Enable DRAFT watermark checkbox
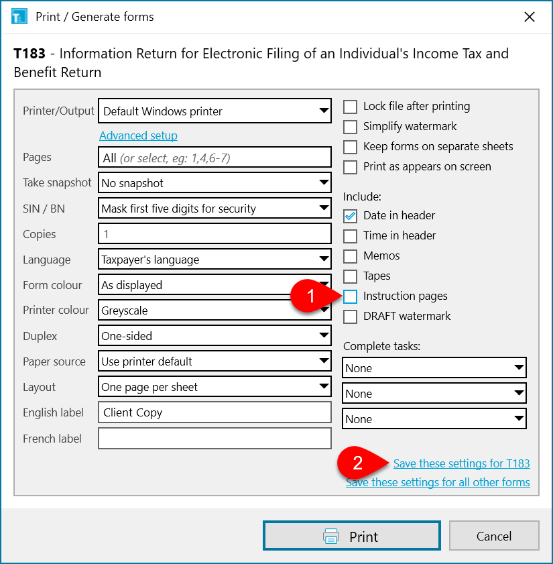This screenshot has width=553, height=564. tap(350, 317)
